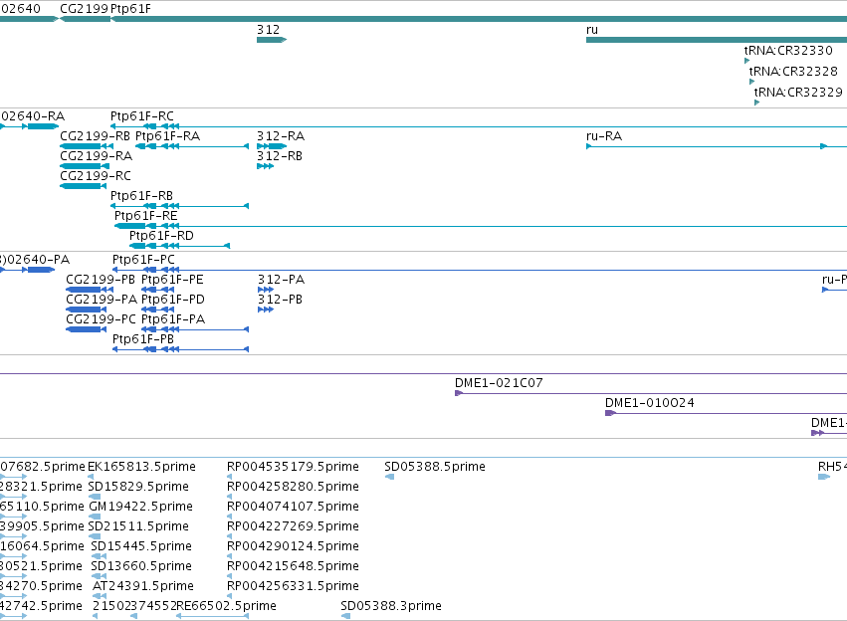Click the ru-RA transcript label
The width and height of the screenshot is (847, 621).
[604, 136]
